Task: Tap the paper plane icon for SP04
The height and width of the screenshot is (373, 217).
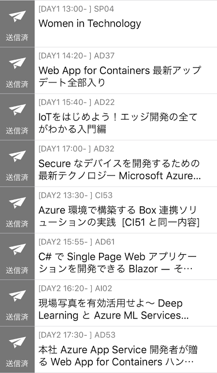Action: (17, 16)
